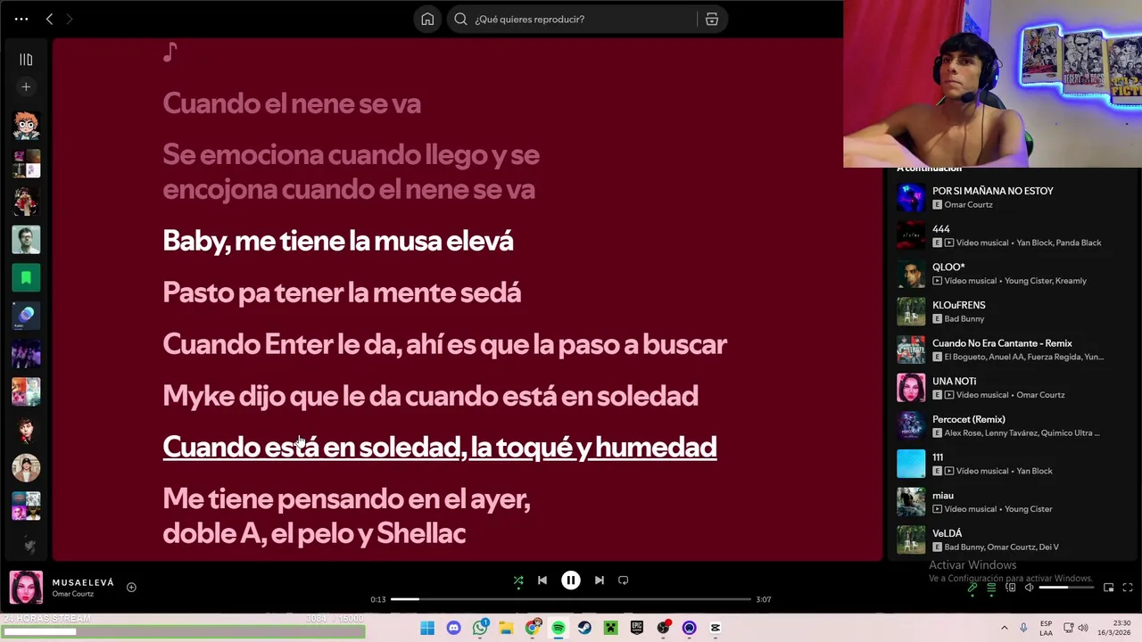Add MUSAELEVÁ to Liked Songs

[x=131, y=587]
